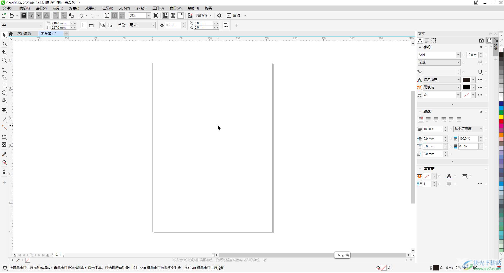Open the 常规 font style dropdown
This screenshot has height=273, width=504.
click(x=458, y=62)
